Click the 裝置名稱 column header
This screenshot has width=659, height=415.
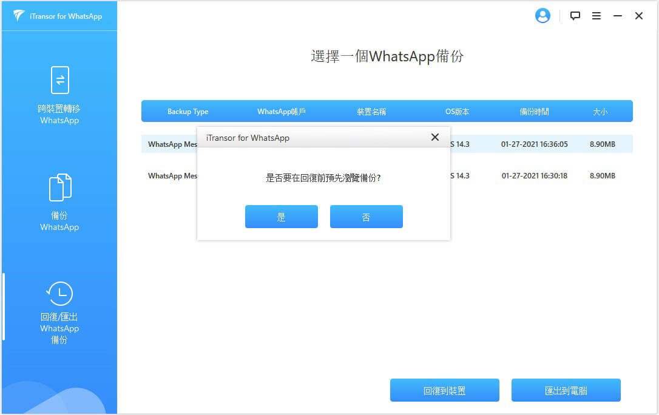[371, 112]
